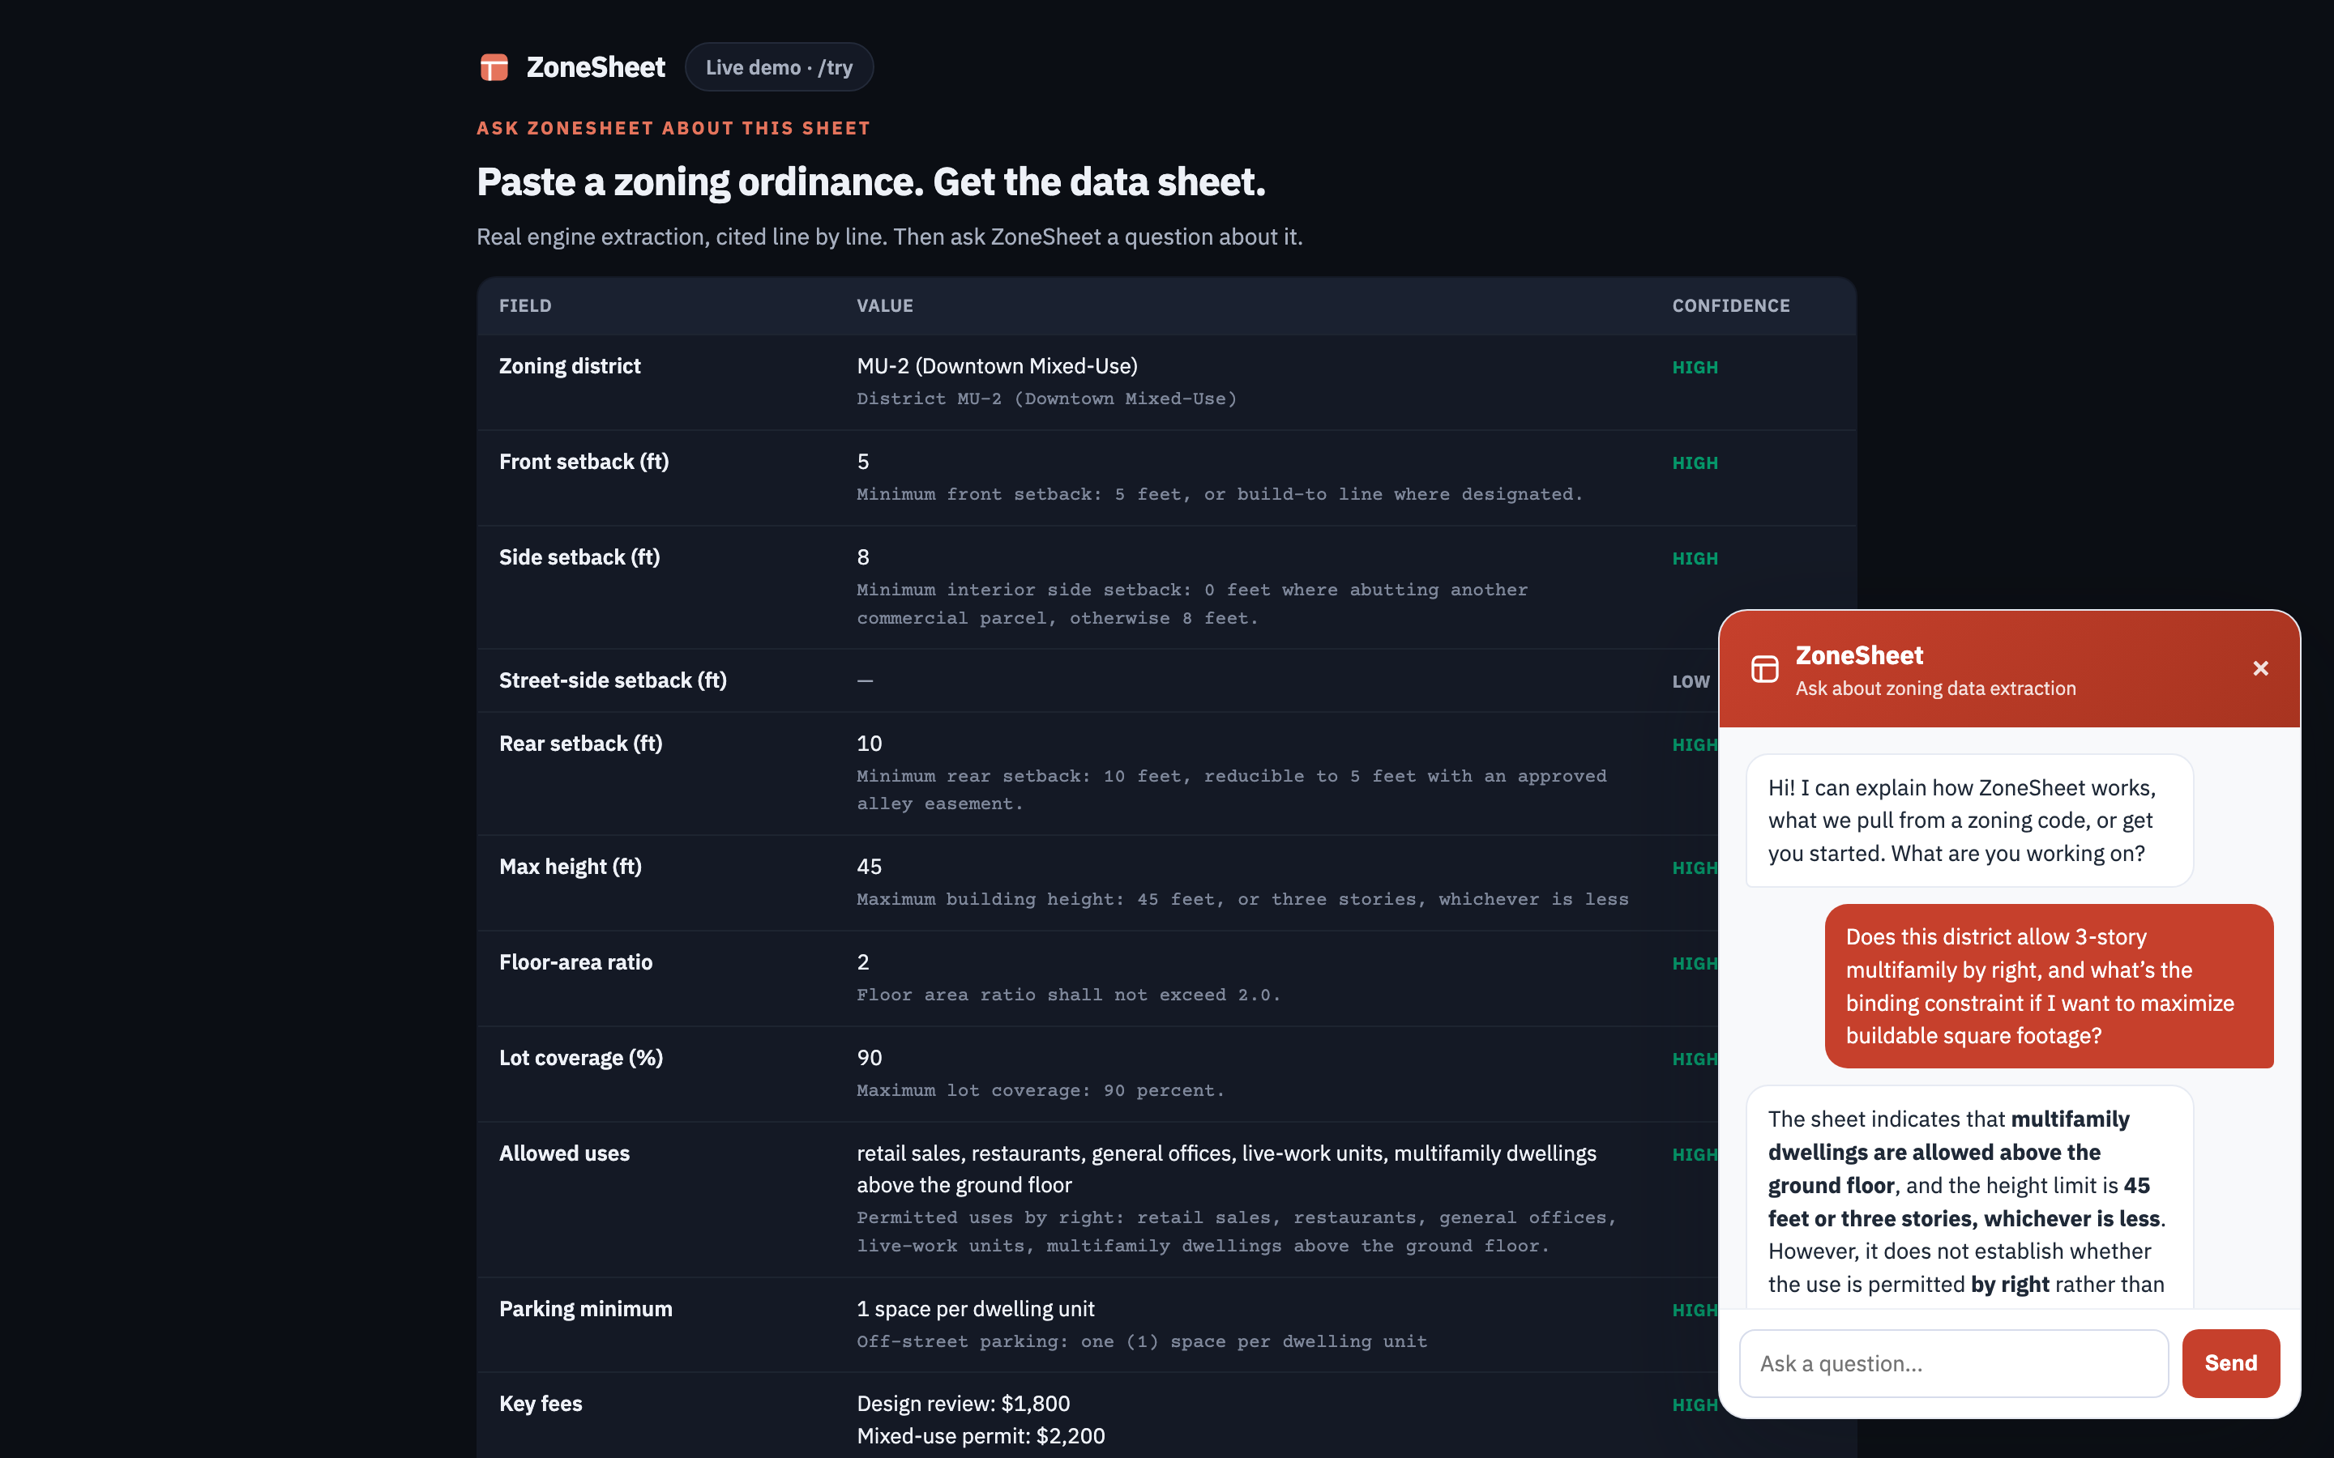Click the maximum building height citation
Image resolution: width=2334 pixels, height=1458 pixels.
(x=1242, y=900)
